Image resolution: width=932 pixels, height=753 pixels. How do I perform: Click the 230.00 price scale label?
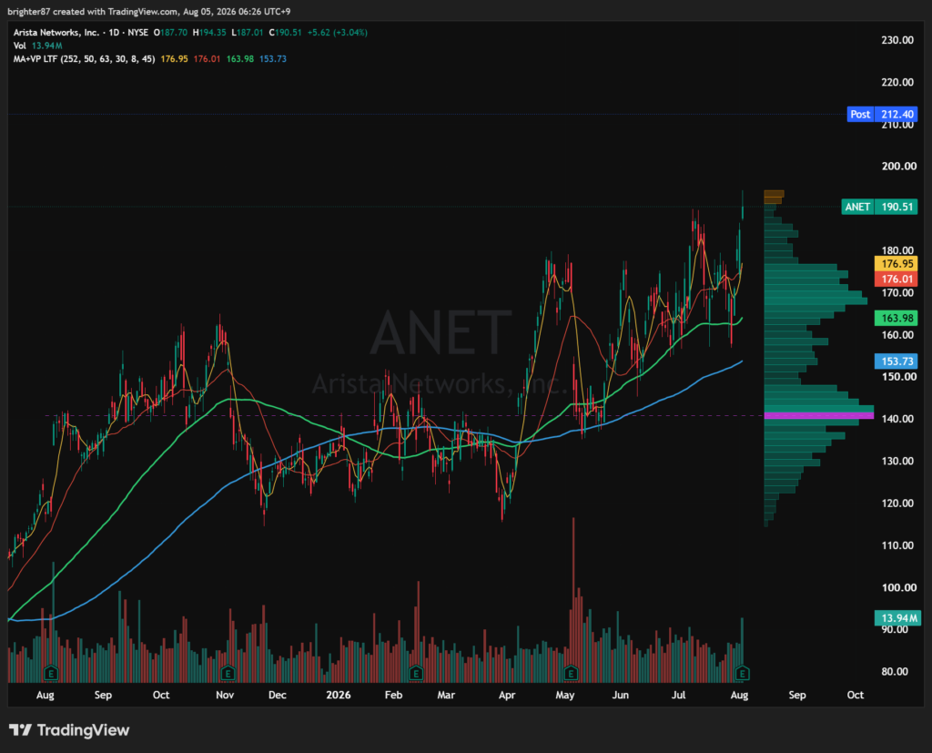[897, 40]
